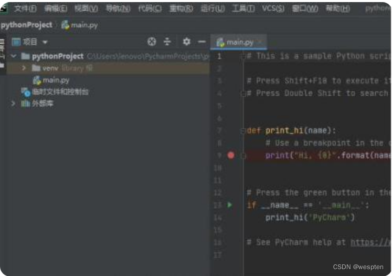The width and height of the screenshot is (392, 276).
Task: Select the main.py editor tab
Action: [x=238, y=43]
